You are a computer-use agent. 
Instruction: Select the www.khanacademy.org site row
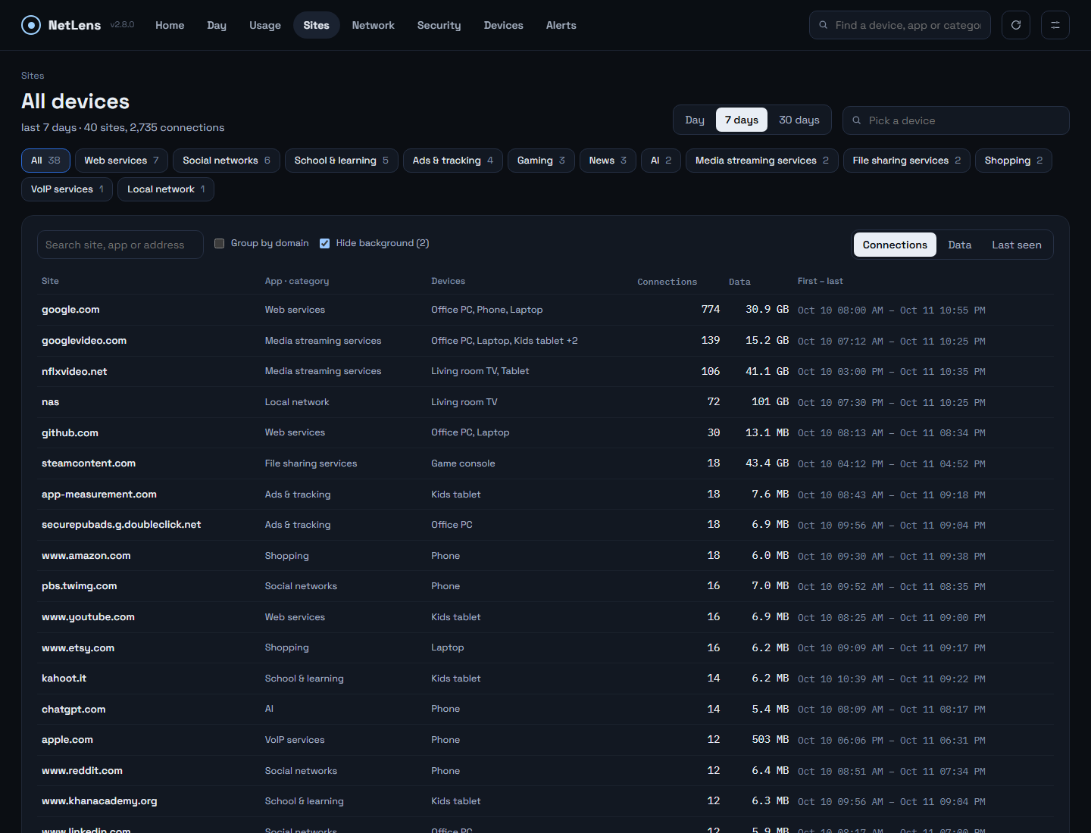[545, 801]
